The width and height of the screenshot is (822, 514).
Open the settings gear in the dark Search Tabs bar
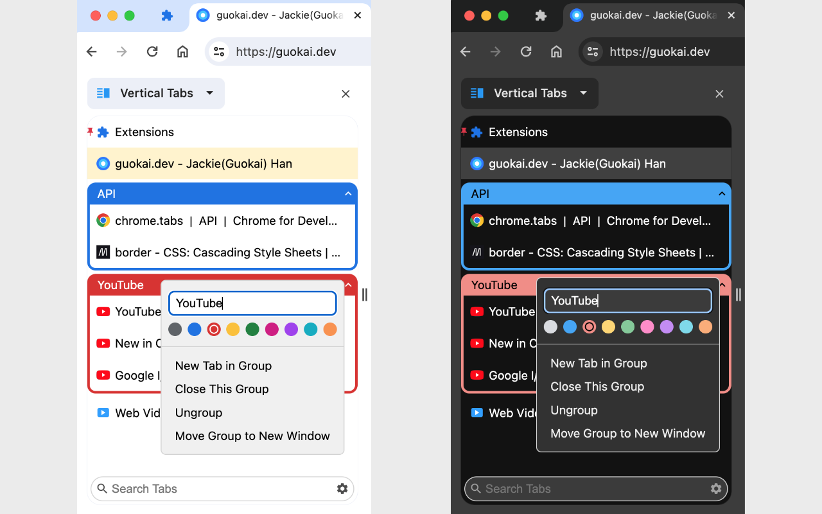[716, 489]
